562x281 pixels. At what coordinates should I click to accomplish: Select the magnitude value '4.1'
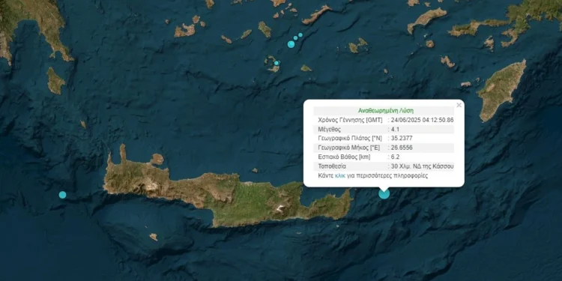pyautogui.click(x=395, y=130)
